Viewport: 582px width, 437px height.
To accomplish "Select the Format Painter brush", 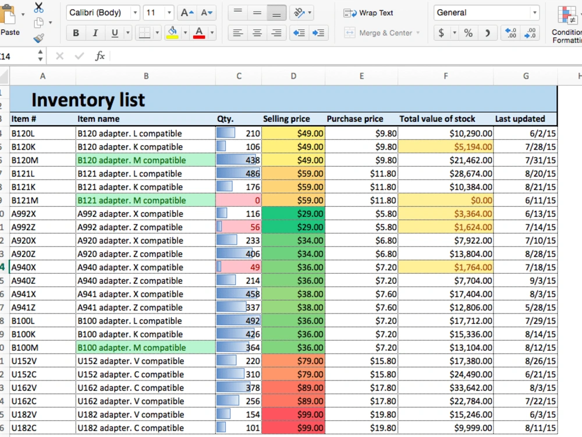I will click(x=38, y=37).
